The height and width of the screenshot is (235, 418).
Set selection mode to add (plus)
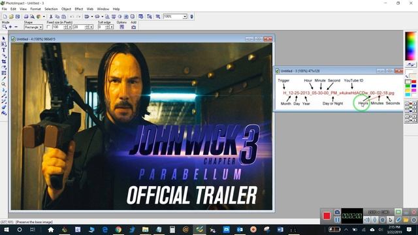(10, 27)
